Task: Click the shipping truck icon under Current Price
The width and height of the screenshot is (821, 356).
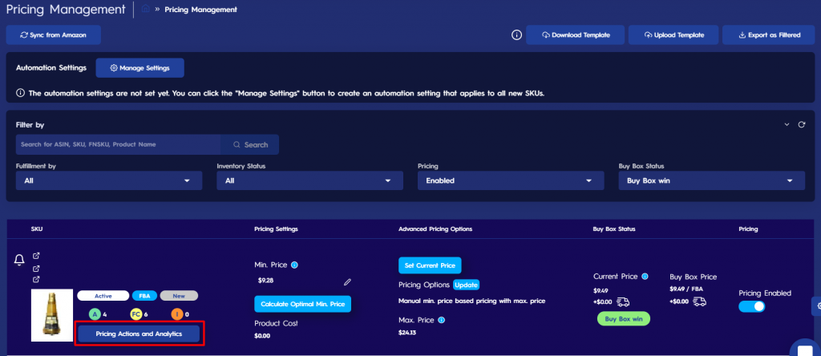Action: [x=623, y=301]
